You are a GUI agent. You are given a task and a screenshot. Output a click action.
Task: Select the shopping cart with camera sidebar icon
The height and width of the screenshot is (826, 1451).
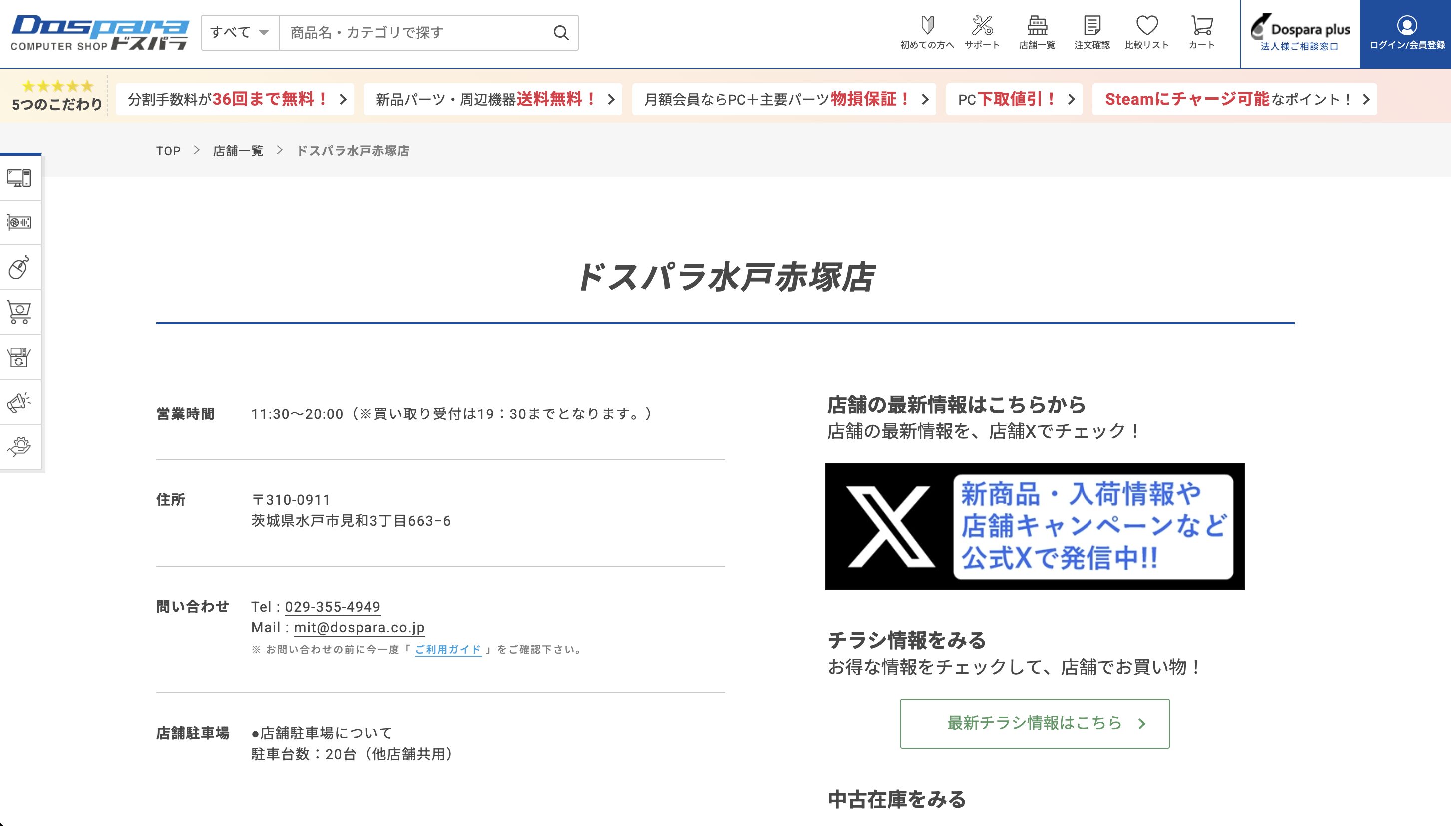coord(19,312)
